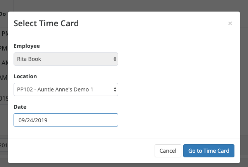The width and height of the screenshot is (248, 167).
Task: Click the empty dialog area beside Employee
Action: point(178,59)
